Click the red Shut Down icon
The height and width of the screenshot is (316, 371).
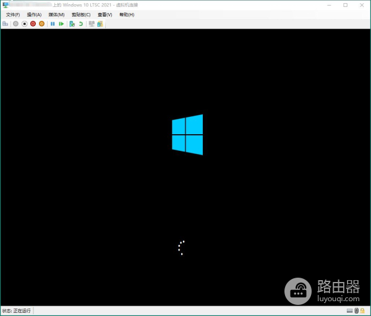coord(33,23)
